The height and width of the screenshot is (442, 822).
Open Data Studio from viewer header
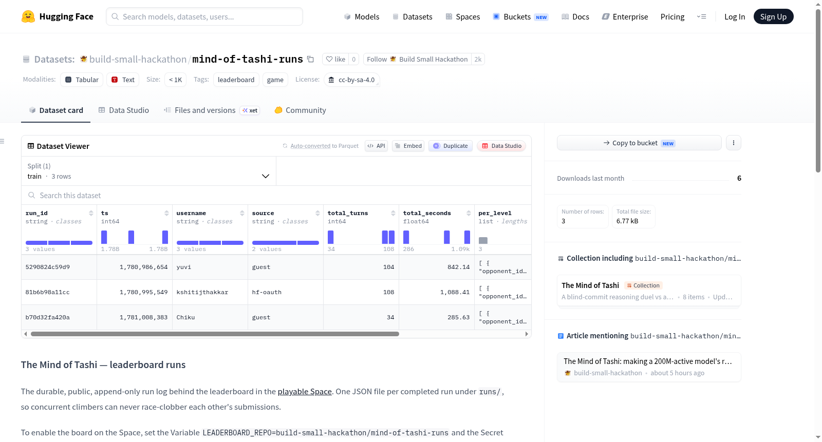pyautogui.click(x=501, y=146)
